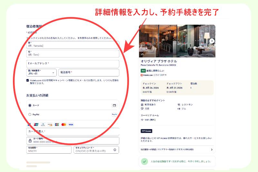Click the credit card icon in カード row

[114, 105]
